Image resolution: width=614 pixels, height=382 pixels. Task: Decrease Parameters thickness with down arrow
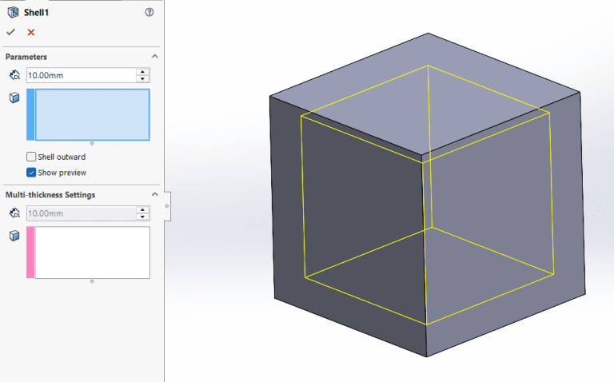tap(143, 78)
